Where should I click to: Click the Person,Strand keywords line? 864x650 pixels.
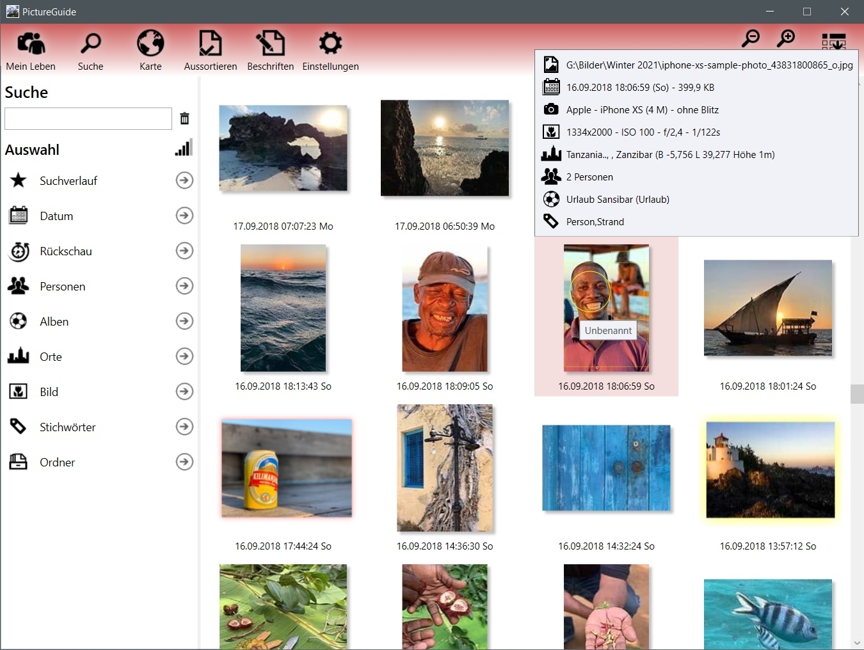click(x=595, y=222)
